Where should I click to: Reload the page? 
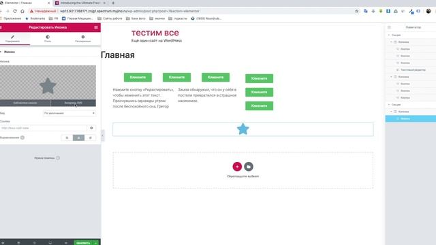pos(15,11)
